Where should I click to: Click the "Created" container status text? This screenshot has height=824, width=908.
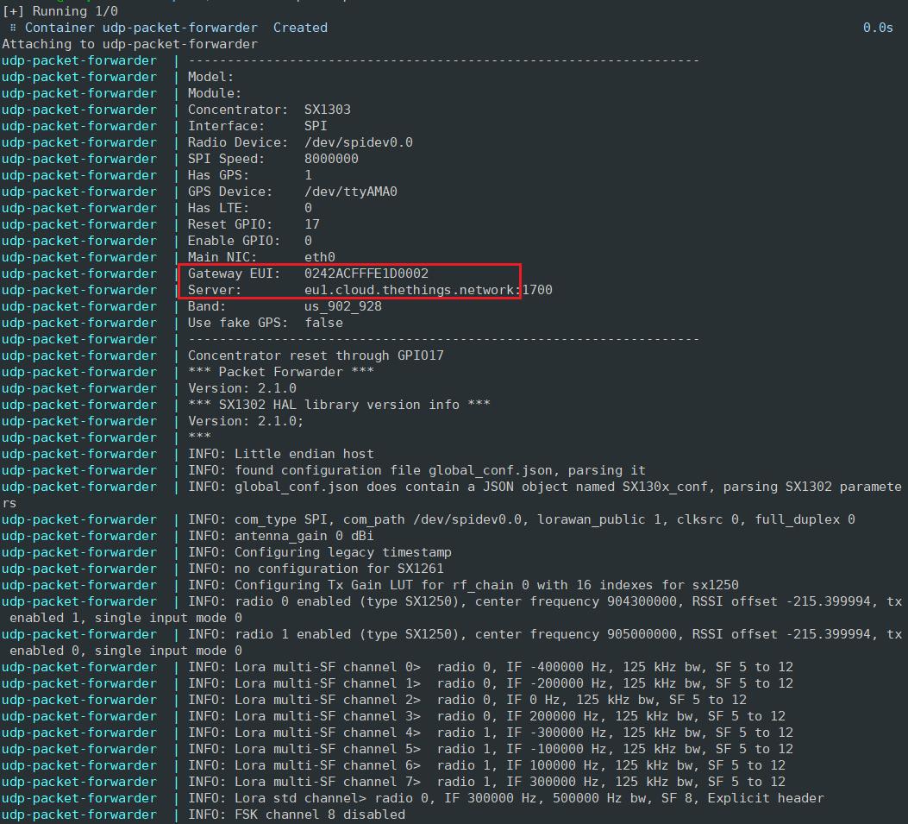pos(300,28)
